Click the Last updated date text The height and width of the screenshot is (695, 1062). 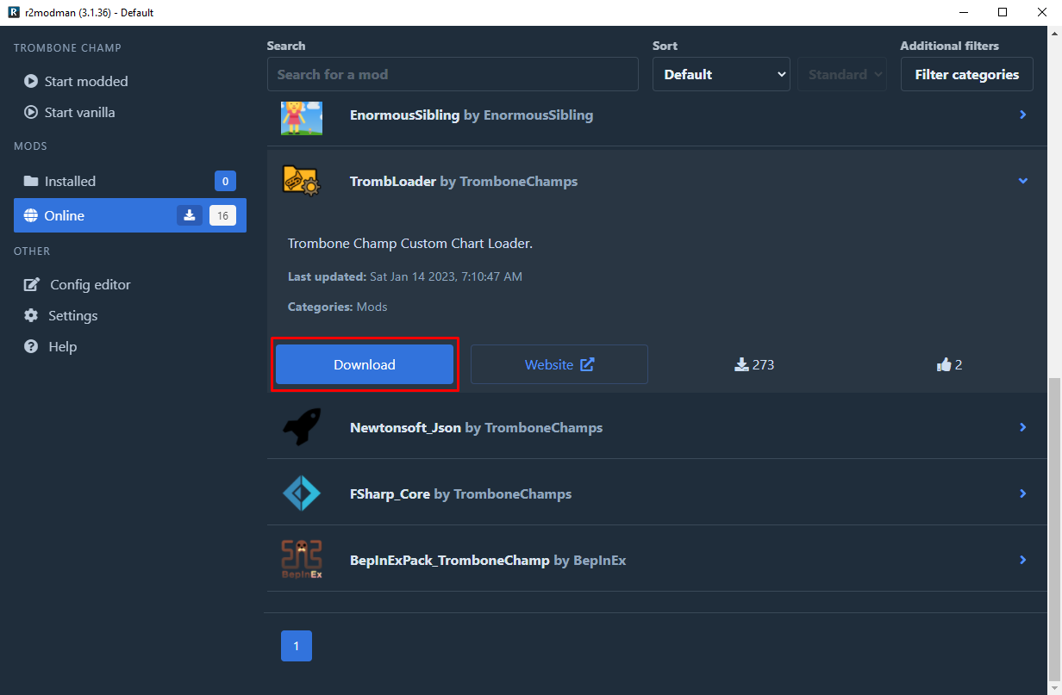pyautogui.click(x=405, y=276)
